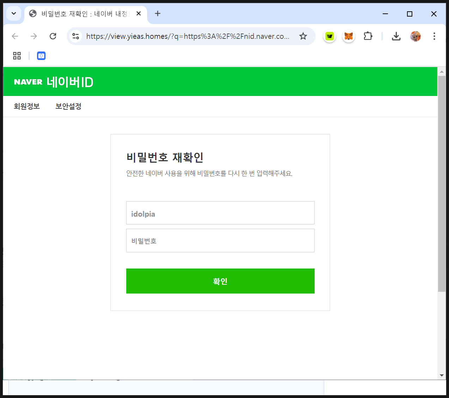Image resolution: width=449 pixels, height=398 pixels.
Task: Click the reload page icon
Action: [x=53, y=36]
